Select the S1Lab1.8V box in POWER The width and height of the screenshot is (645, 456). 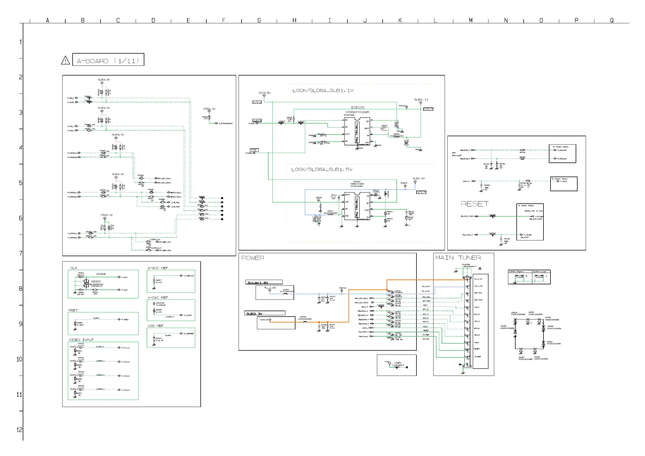tap(264, 282)
